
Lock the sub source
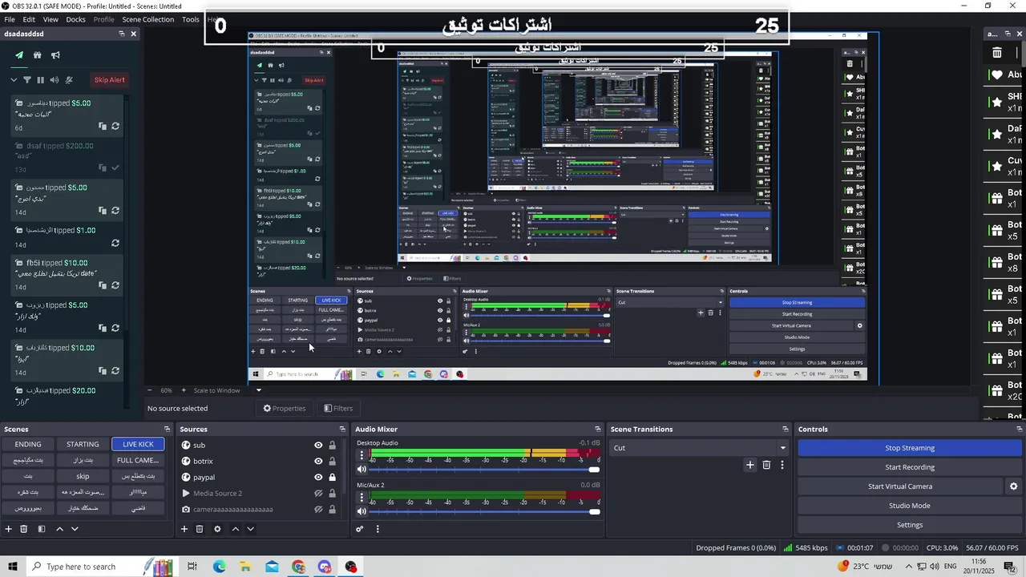[332, 446]
